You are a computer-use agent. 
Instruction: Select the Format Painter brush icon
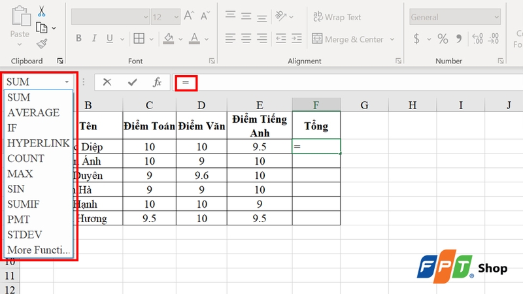coord(42,44)
